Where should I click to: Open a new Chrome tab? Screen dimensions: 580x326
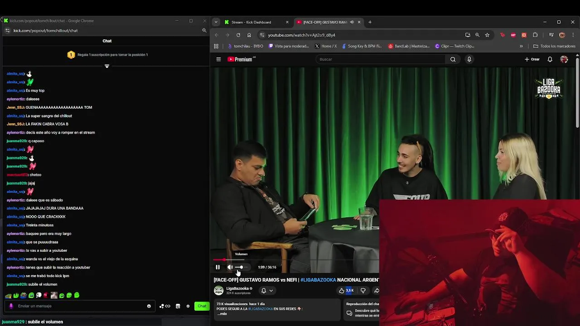pos(370,22)
